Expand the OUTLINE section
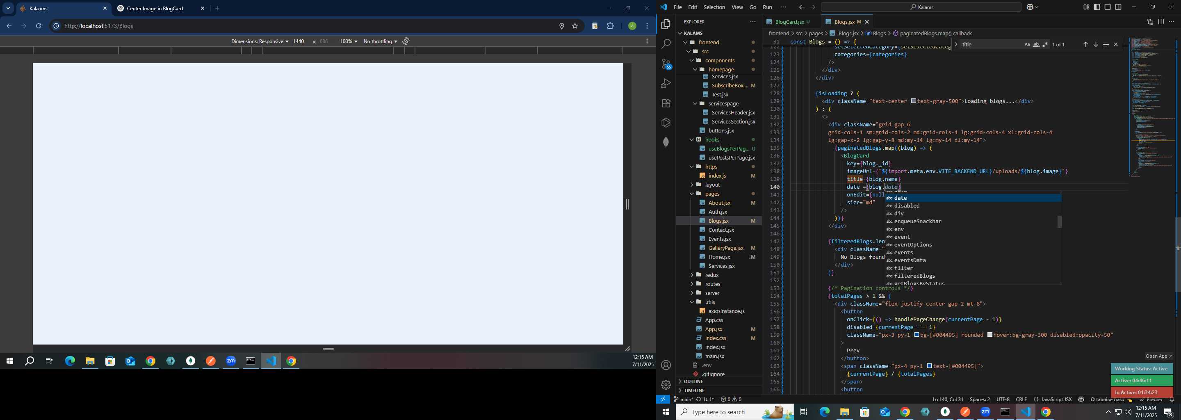 (x=694, y=381)
